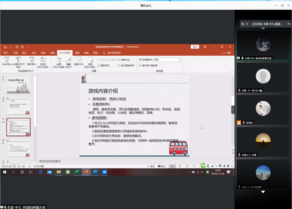Click the save icon in quick access toolbar
Viewport: 292px width, 209px height.
5,47
